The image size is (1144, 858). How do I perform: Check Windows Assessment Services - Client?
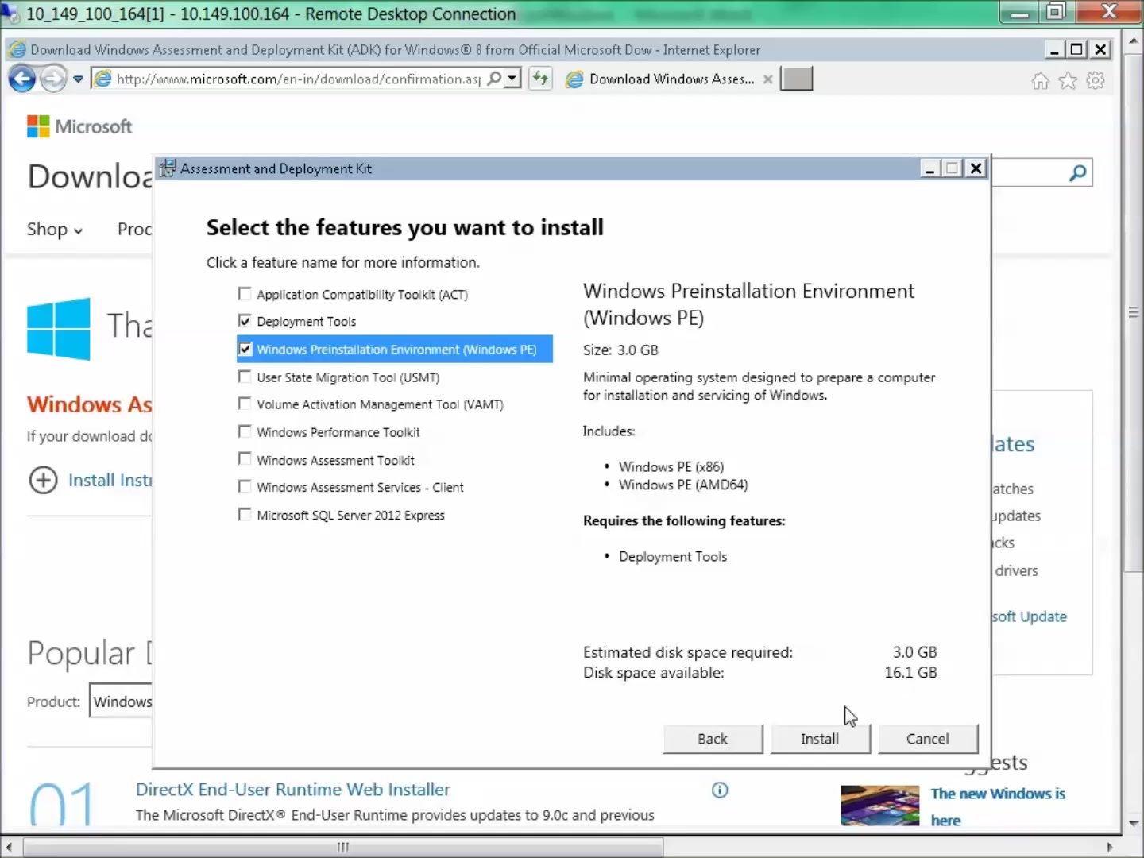coord(245,486)
